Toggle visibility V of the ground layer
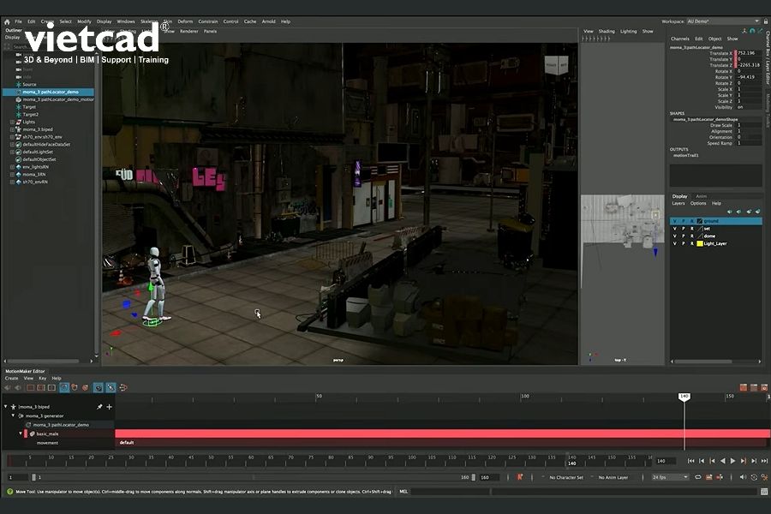The image size is (771, 514). click(675, 221)
